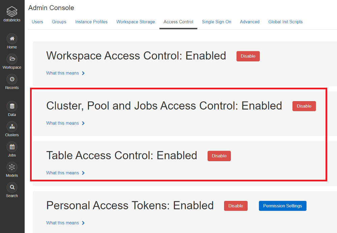Open Search from the sidebar
Screen dimensions: 337x233
coord(12,187)
